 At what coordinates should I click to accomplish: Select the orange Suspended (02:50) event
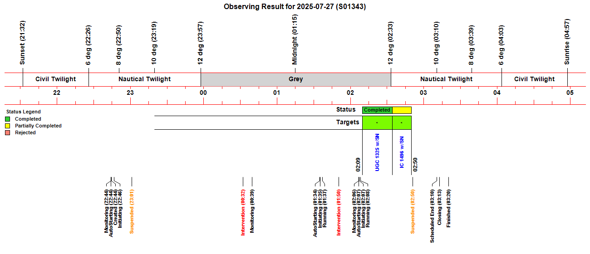point(413,211)
